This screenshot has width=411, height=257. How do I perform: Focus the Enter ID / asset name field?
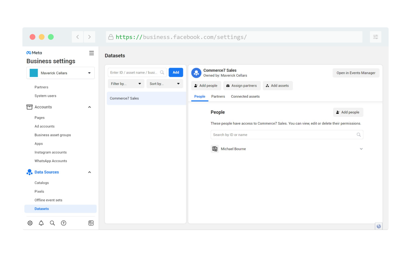(137, 72)
